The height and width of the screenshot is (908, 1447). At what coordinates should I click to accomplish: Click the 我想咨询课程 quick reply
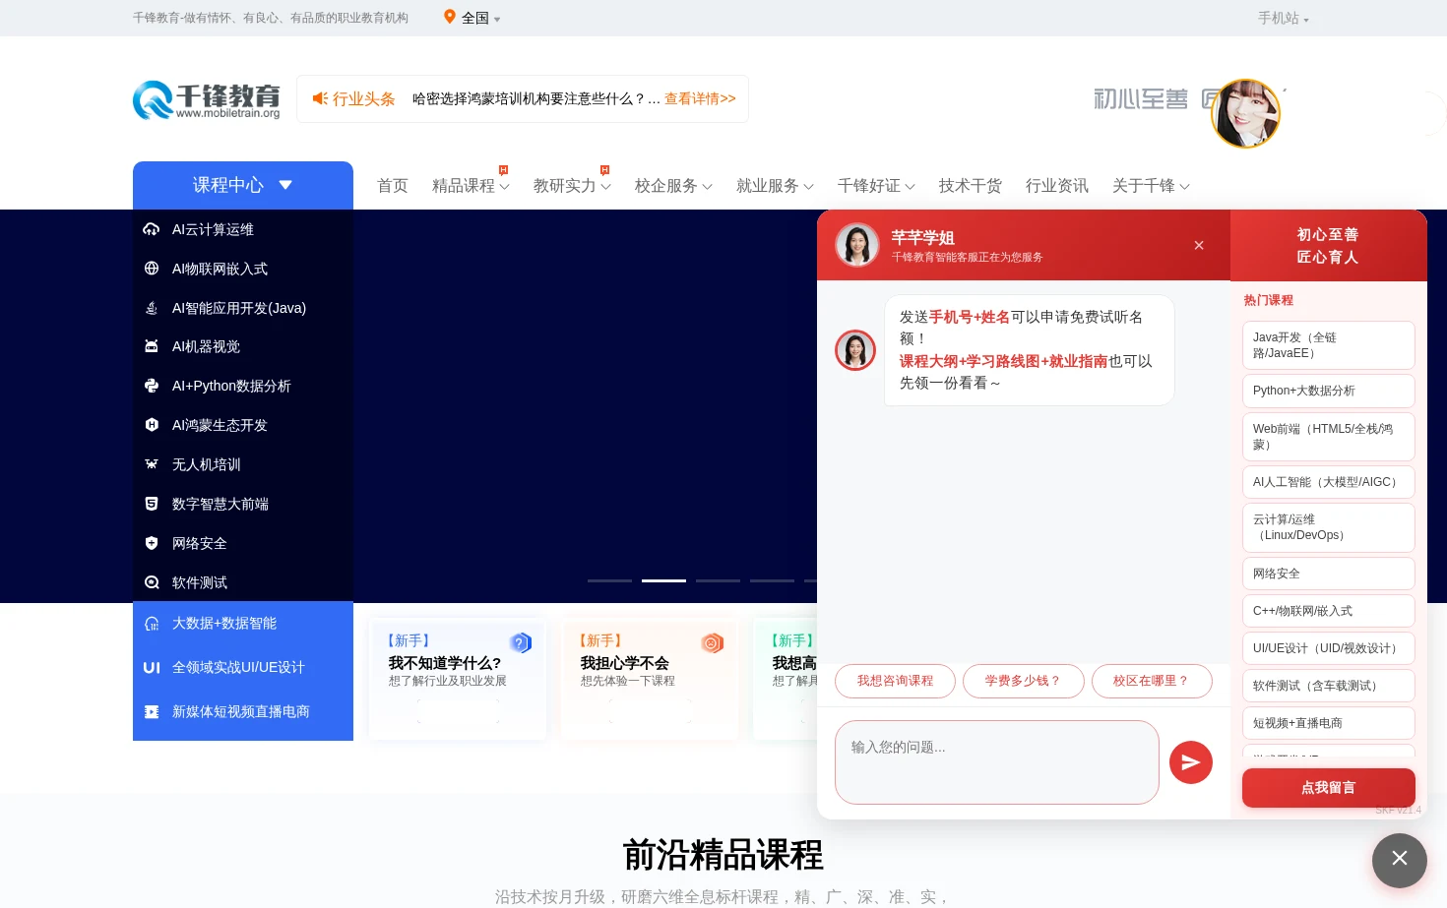click(895, 681)
